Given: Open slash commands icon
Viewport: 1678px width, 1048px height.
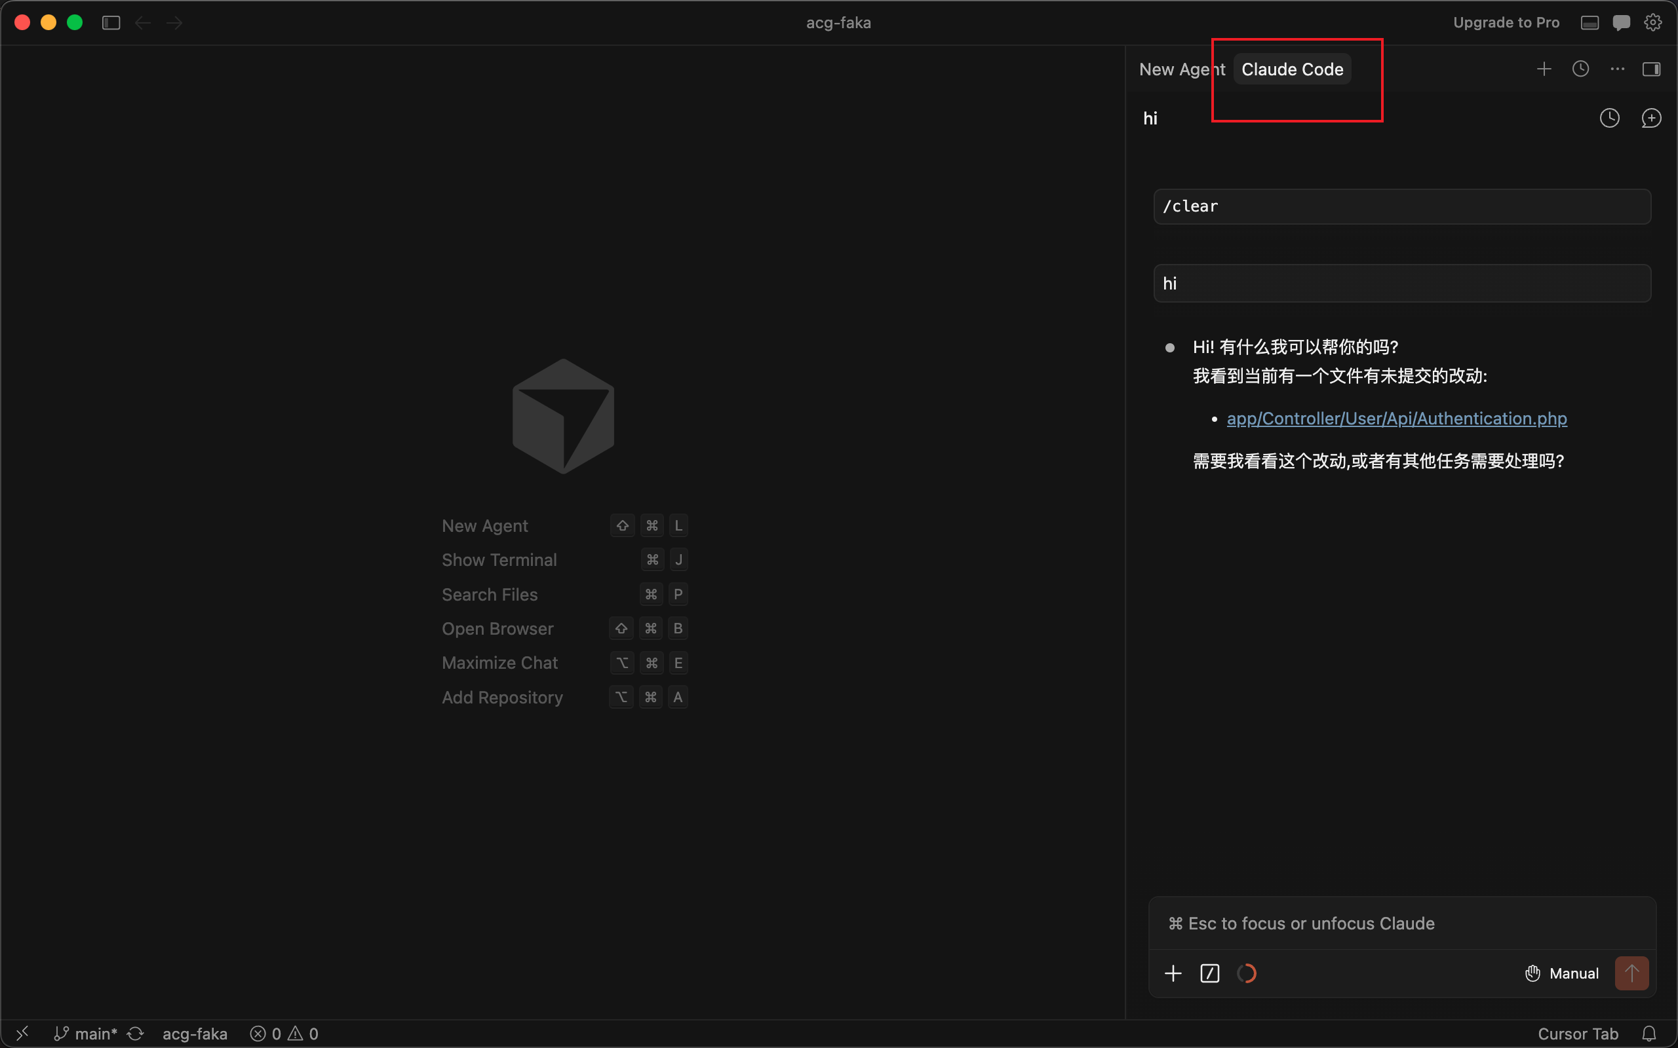Looking at the screenshot, I should [1210, 973].
